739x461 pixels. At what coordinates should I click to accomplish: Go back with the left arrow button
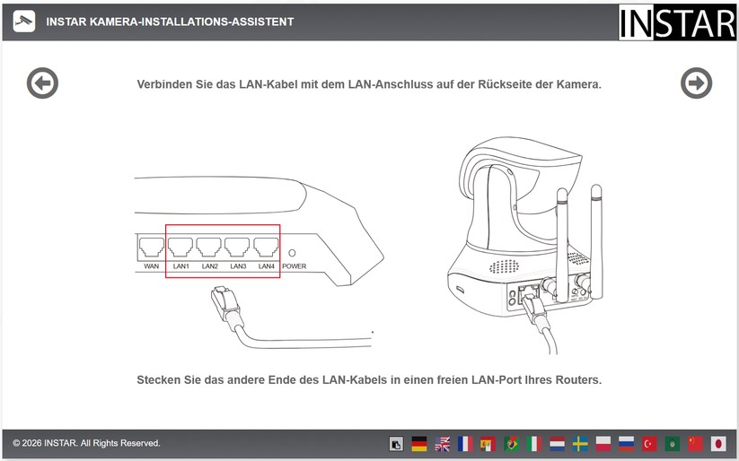[x=42, y=83]
